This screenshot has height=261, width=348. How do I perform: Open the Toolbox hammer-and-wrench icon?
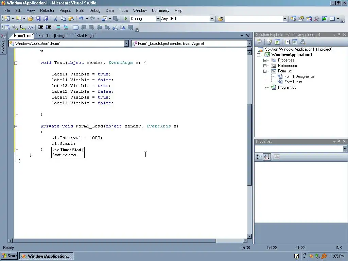[316, 19]
